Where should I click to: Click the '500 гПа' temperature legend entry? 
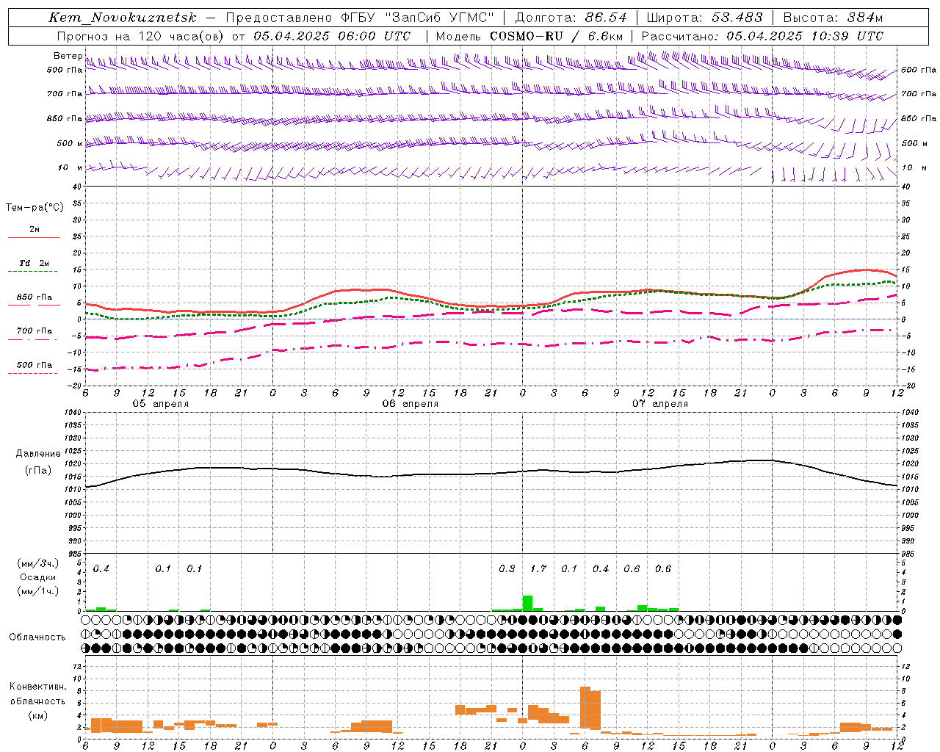point(35,365)
